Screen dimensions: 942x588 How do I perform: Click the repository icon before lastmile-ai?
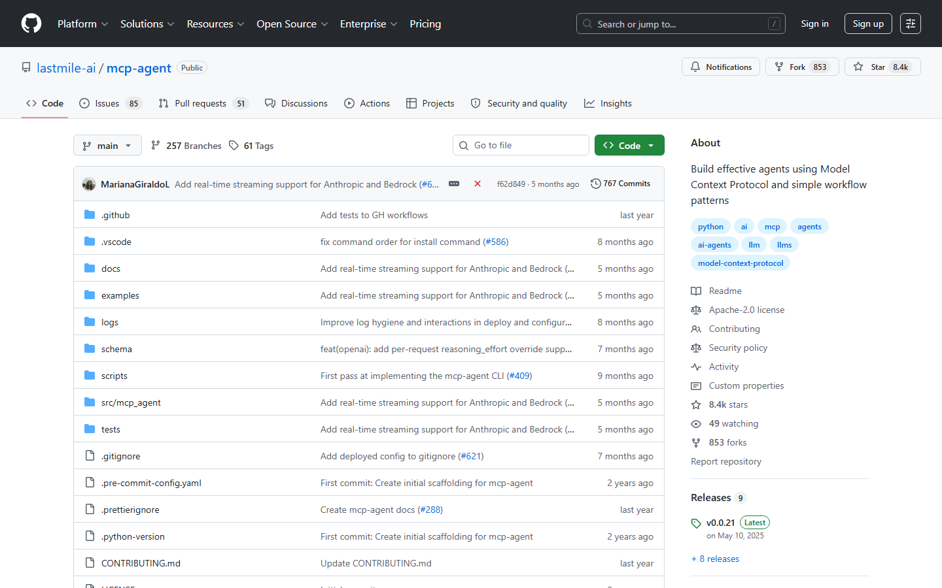(x=26, y=68)
